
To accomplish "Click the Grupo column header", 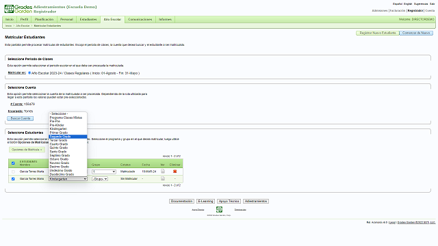I will 96,165.
